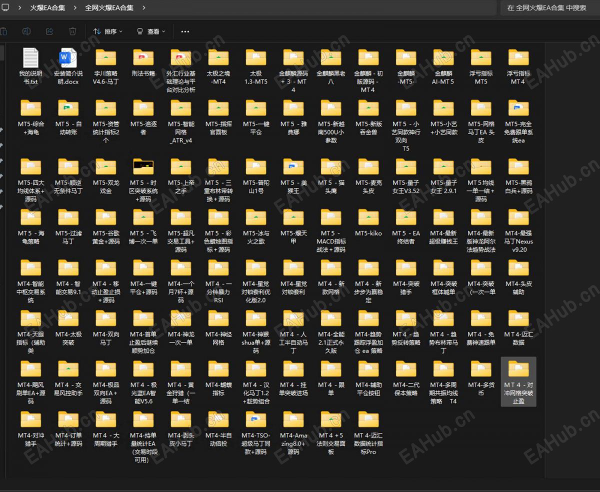Select the MT5-自动转账 folder
The width and height of the screenshot is (600, 492).
point(68,117)
